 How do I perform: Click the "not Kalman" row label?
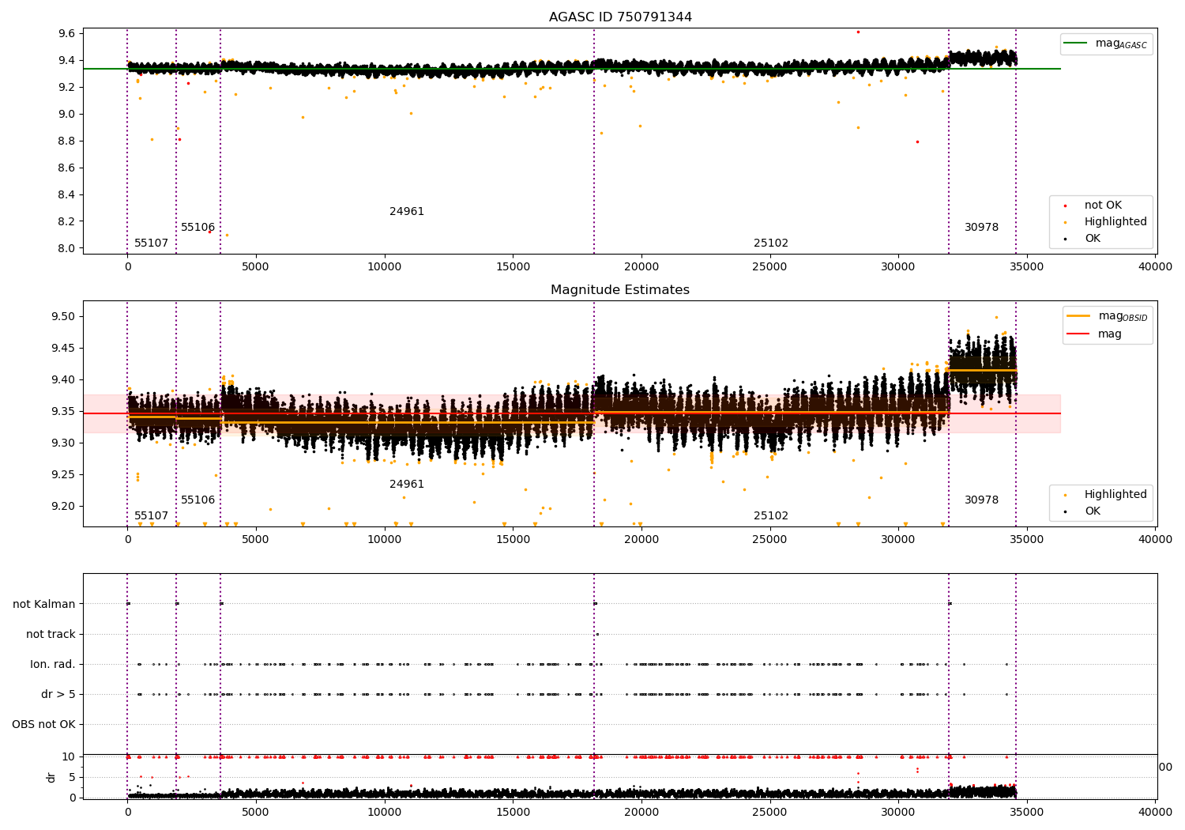(44, 605)
